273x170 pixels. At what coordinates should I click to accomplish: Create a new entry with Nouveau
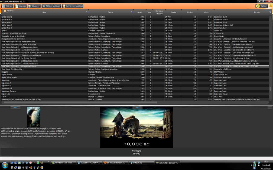click(x=20, y=6)
